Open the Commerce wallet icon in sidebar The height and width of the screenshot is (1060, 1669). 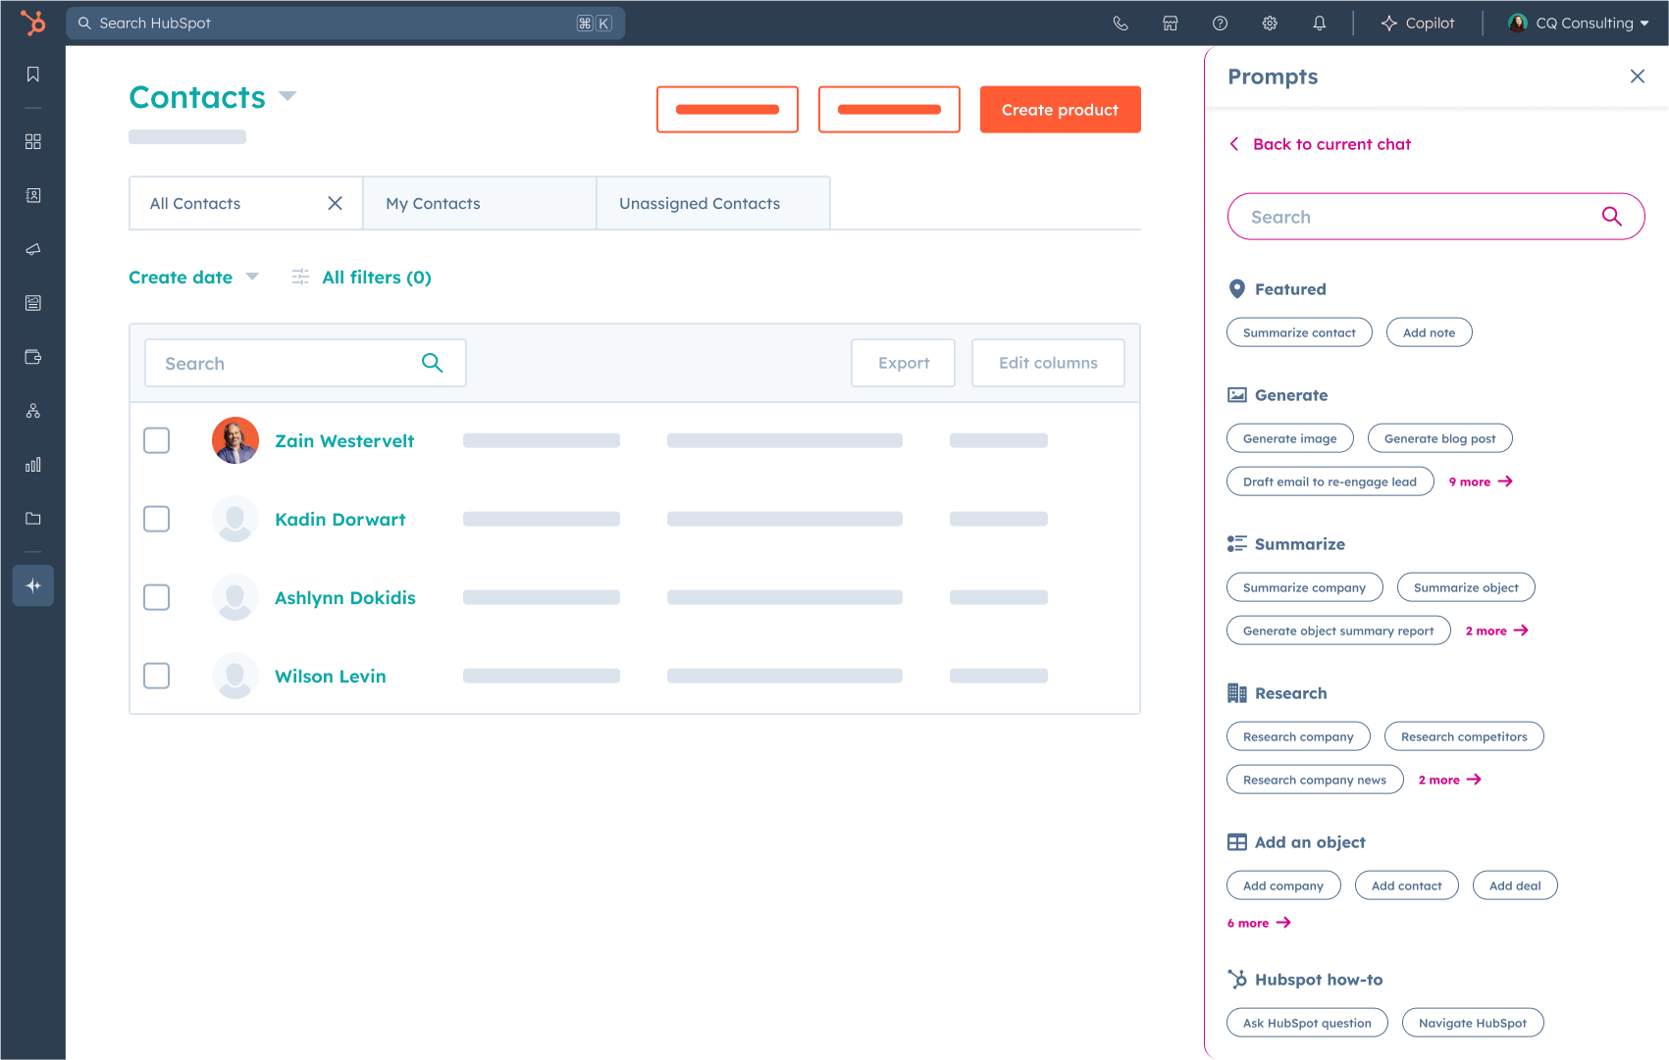pyautogui.click(x=32, y=356)
